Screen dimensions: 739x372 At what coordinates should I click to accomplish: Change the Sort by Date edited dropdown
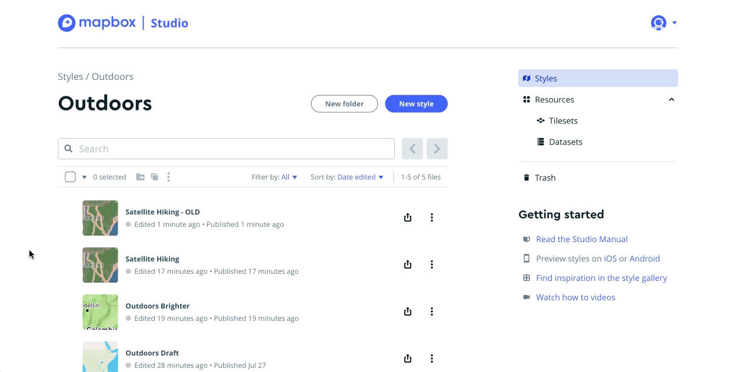[x=360, y=177]
